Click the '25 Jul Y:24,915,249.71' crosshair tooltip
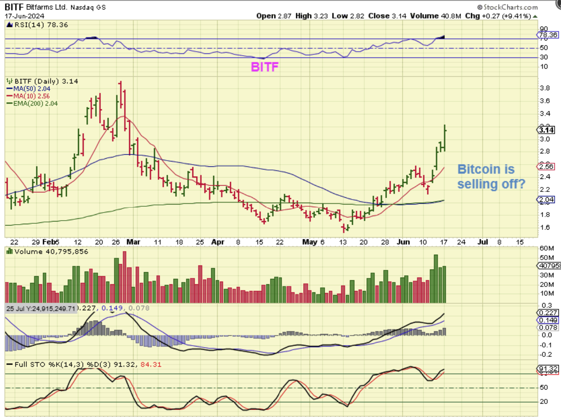The width and height of the screenshot is (561, 417). point(41,308)
